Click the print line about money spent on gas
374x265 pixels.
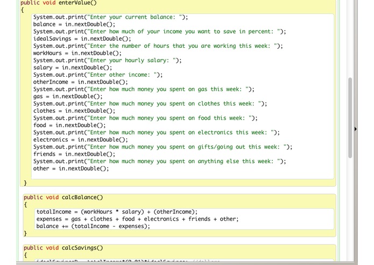click(144, 89)
